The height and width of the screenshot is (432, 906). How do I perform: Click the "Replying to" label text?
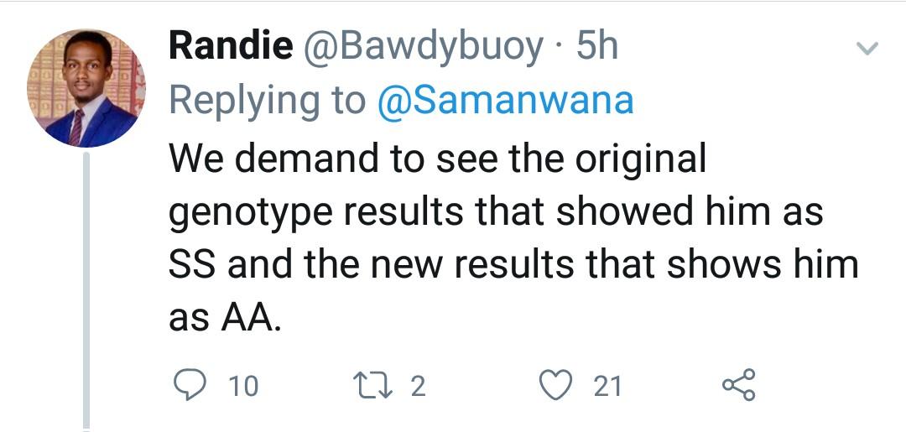tap(268, 101)
